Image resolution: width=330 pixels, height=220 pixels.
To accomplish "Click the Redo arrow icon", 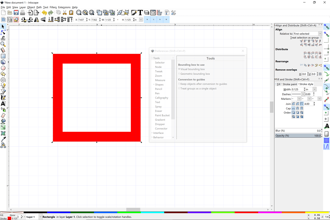I will [50, 13].
